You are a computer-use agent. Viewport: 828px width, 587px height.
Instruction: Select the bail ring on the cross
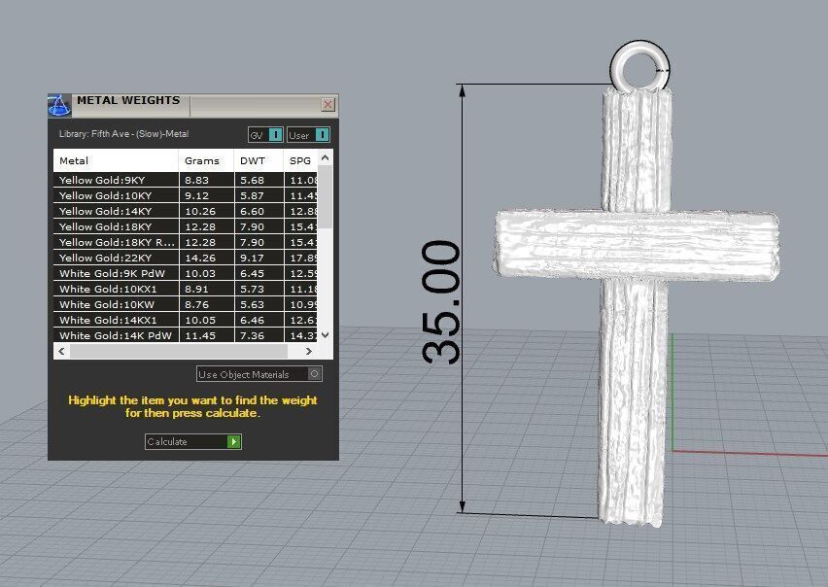(x=640, y=68)
